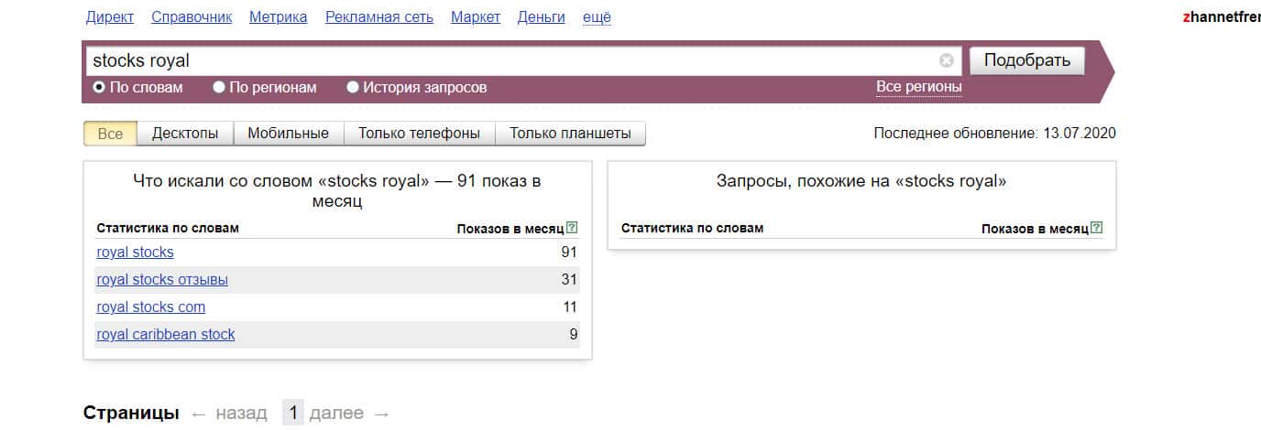Clear the search field with the X icon
Image resolution: width=1261 pixels, height=430 pixels.
tap(947, 61)
